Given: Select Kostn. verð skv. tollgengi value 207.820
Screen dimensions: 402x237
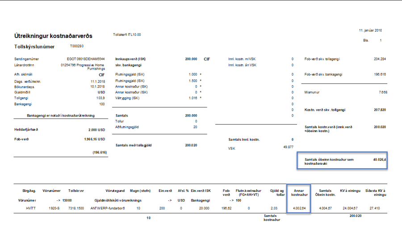Looking at the screenshot, I should (380, 110).
